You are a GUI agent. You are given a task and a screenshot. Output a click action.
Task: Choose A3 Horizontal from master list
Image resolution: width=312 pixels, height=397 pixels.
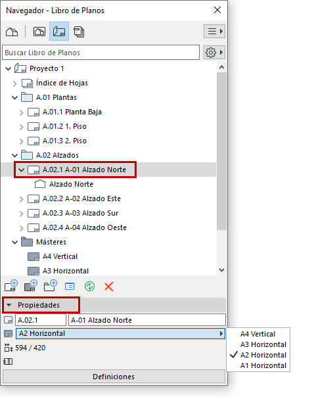(263, 344)
